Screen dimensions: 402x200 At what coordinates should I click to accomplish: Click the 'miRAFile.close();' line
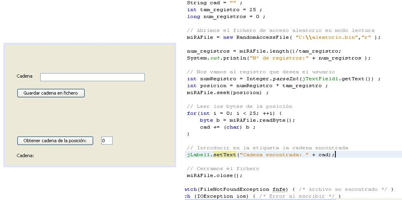[x=214, y=176]
